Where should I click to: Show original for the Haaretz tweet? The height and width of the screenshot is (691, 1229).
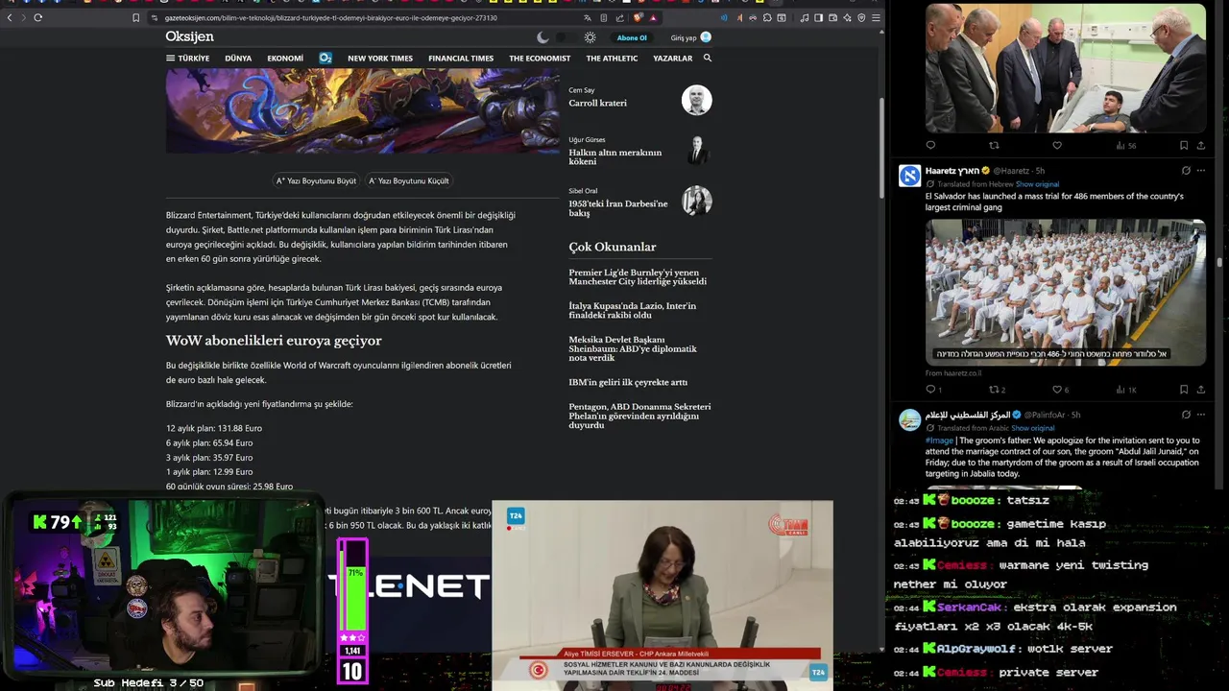[1037, 184]
